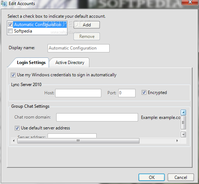Click the Remove account button
The height and width of the screenshot is (184, 199).
pyautogui.click(x=87, y=37)
